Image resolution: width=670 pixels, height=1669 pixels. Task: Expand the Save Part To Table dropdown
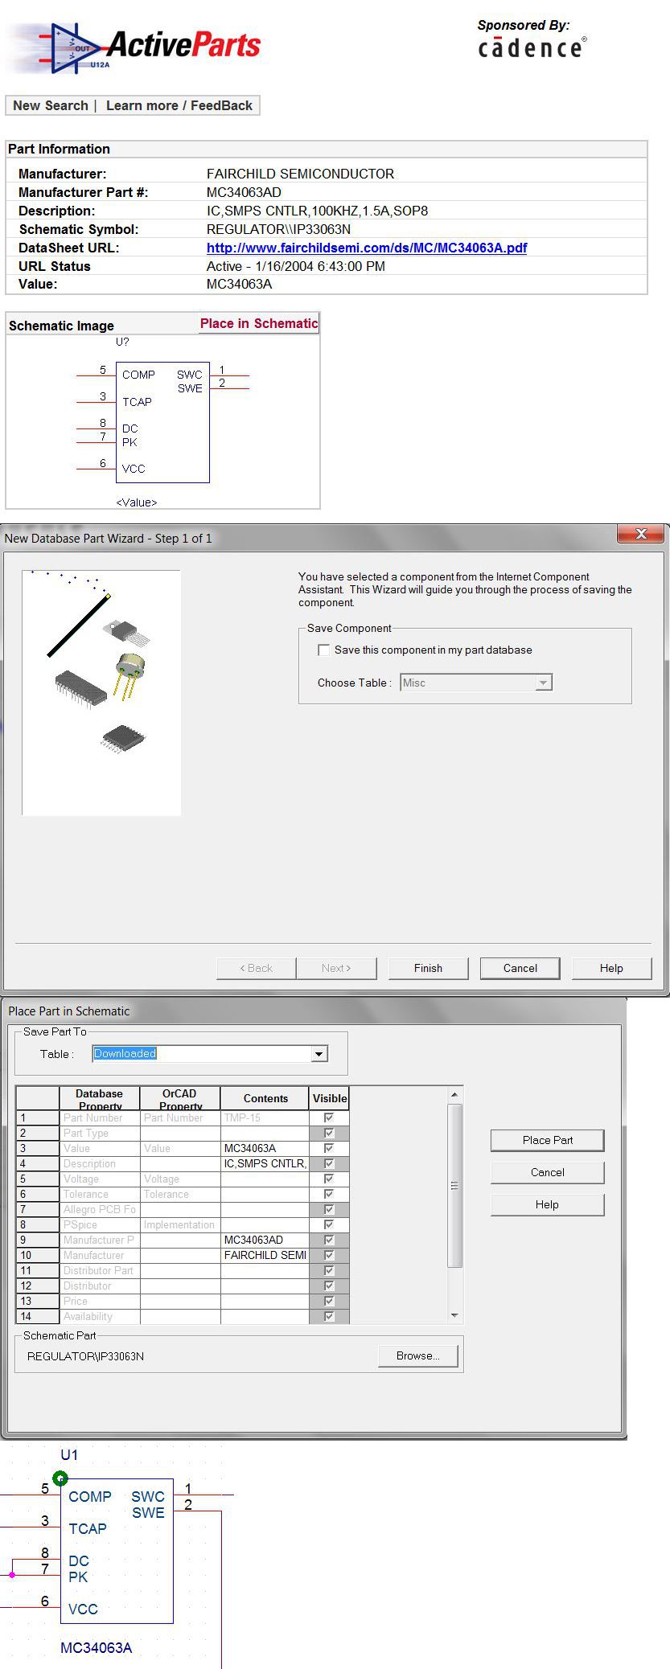pyautogui.click(x=319, y=1054)
